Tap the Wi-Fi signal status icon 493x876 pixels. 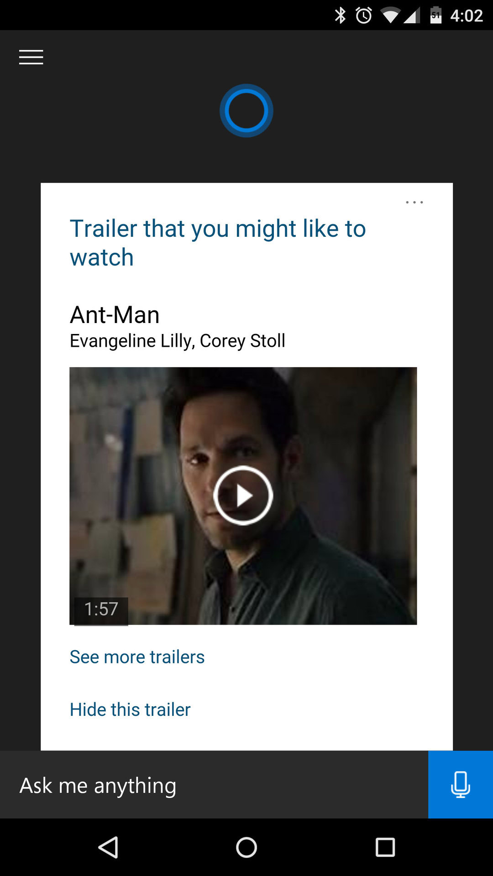point(390,16)
